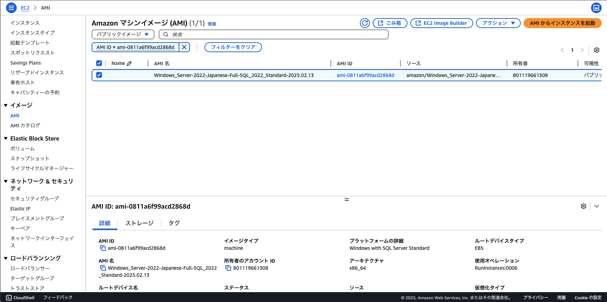Open プライバシー footer link

coord(536,298)
